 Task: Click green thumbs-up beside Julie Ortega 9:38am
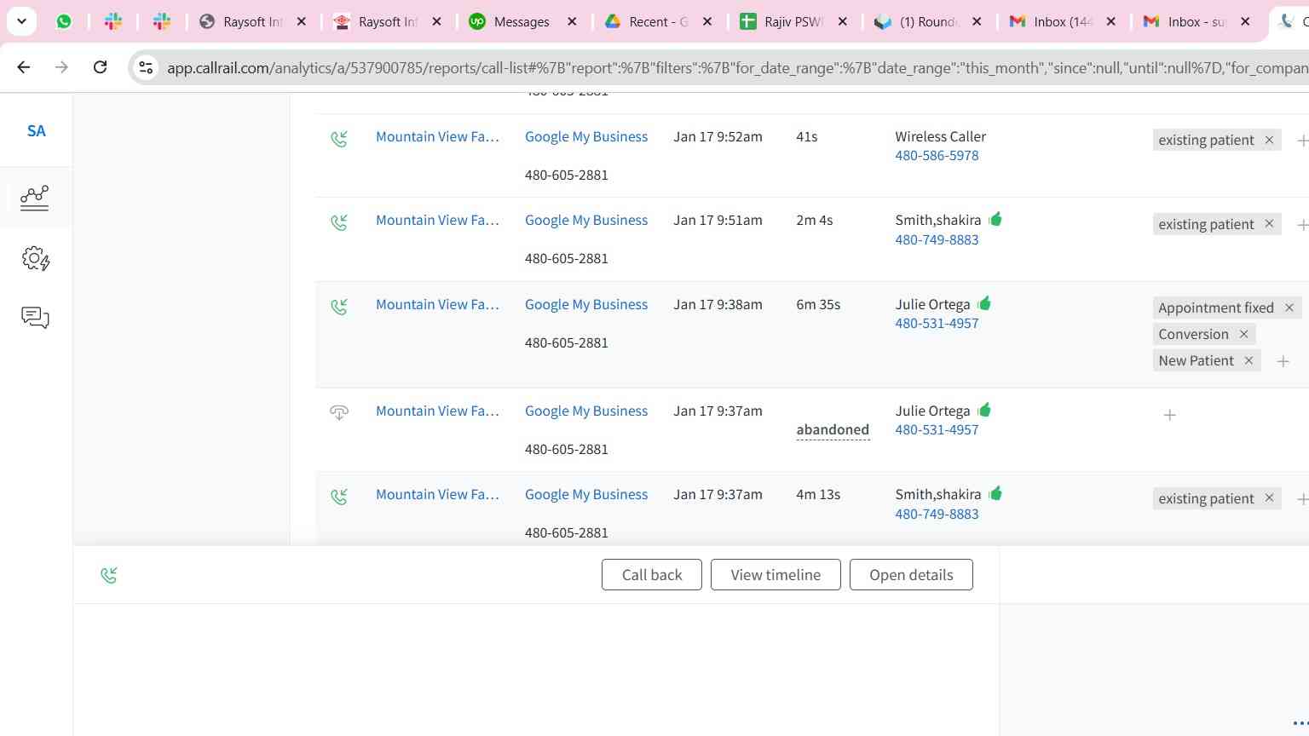coord(984,304)
